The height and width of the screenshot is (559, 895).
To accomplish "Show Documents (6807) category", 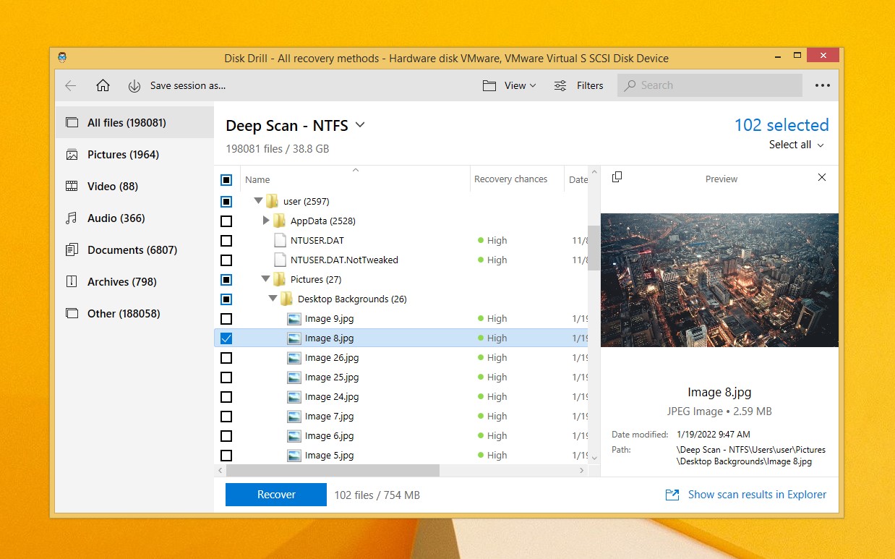I will (134, 250).
